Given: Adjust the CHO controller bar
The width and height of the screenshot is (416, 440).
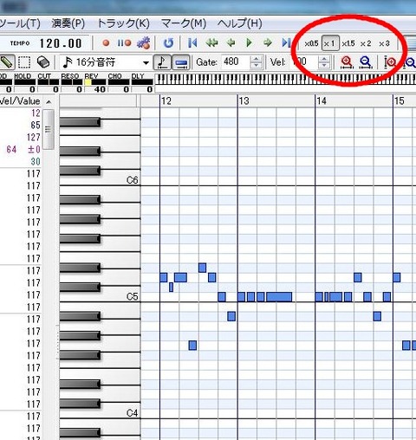Looking at the screenshot, I should [119, 82].
